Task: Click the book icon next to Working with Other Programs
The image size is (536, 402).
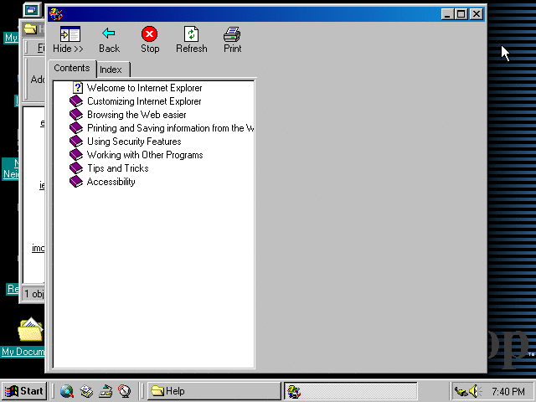Action: coord(76,155)
